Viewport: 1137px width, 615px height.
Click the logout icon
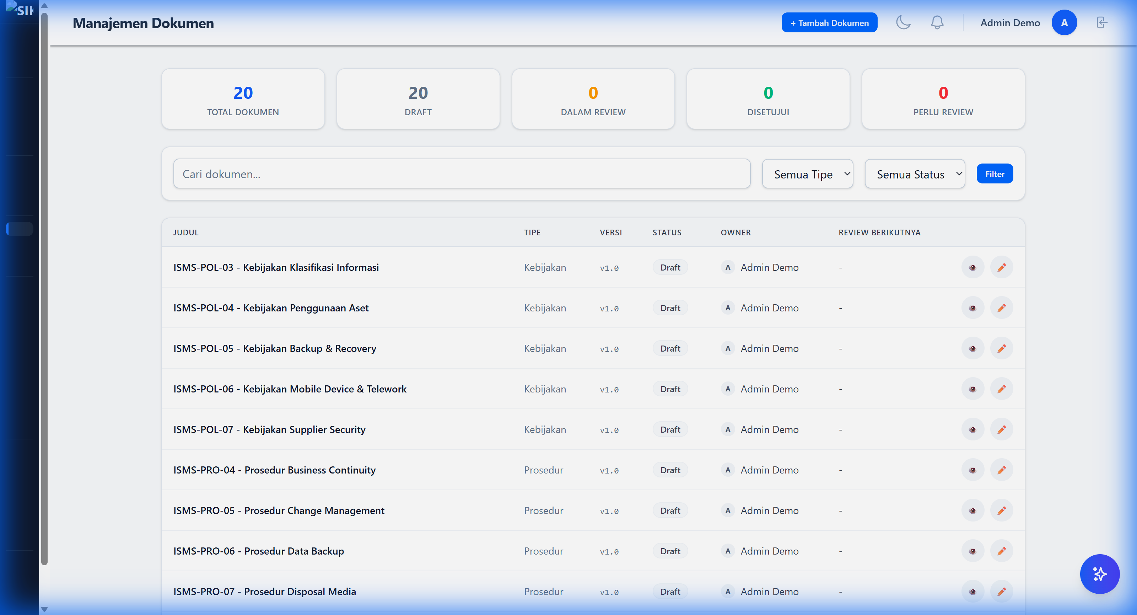click(1102, 22)
